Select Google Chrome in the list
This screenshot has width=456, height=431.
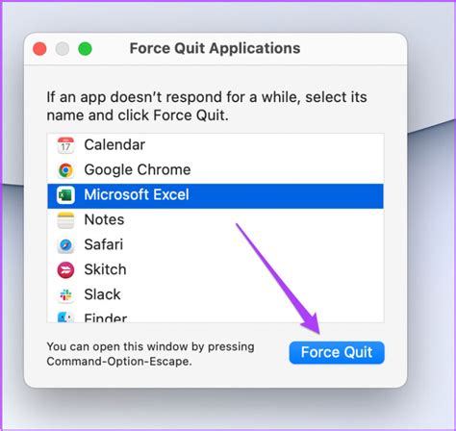point(215,170)
